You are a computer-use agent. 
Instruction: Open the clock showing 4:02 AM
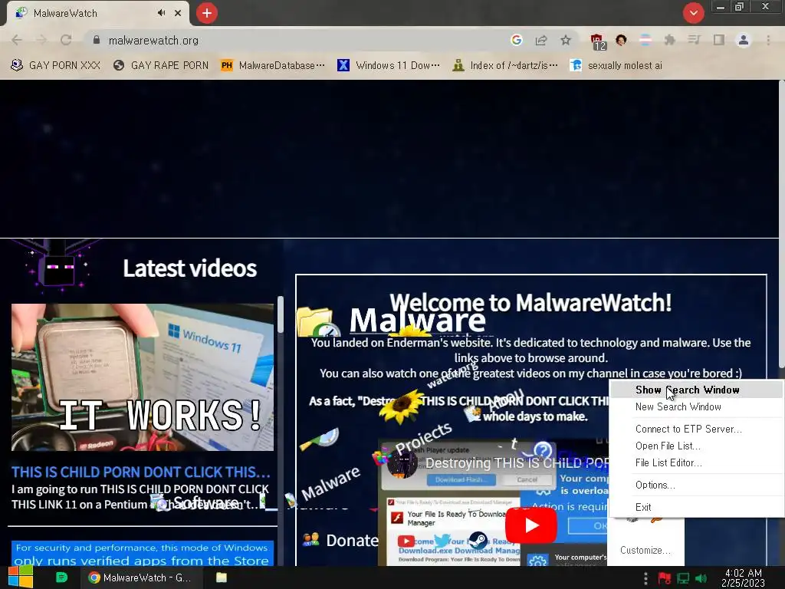[744, 578]
